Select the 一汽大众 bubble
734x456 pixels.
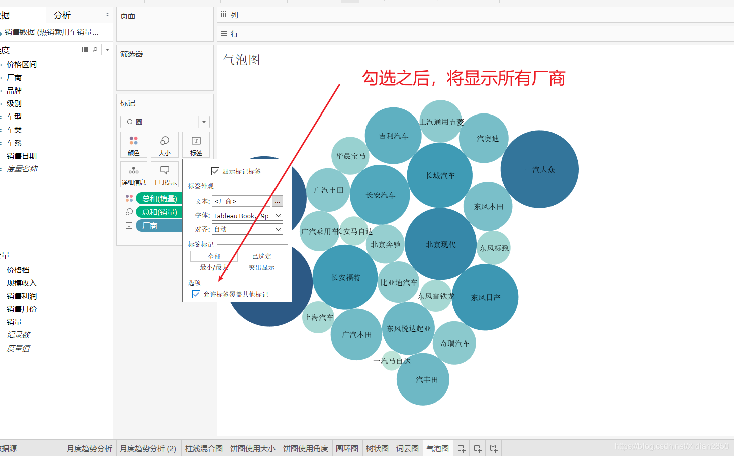pyautogui.click(x=539, y=169)
